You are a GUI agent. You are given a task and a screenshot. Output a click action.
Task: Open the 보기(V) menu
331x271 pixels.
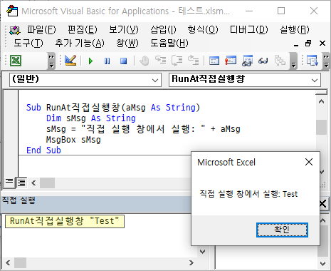124,30
